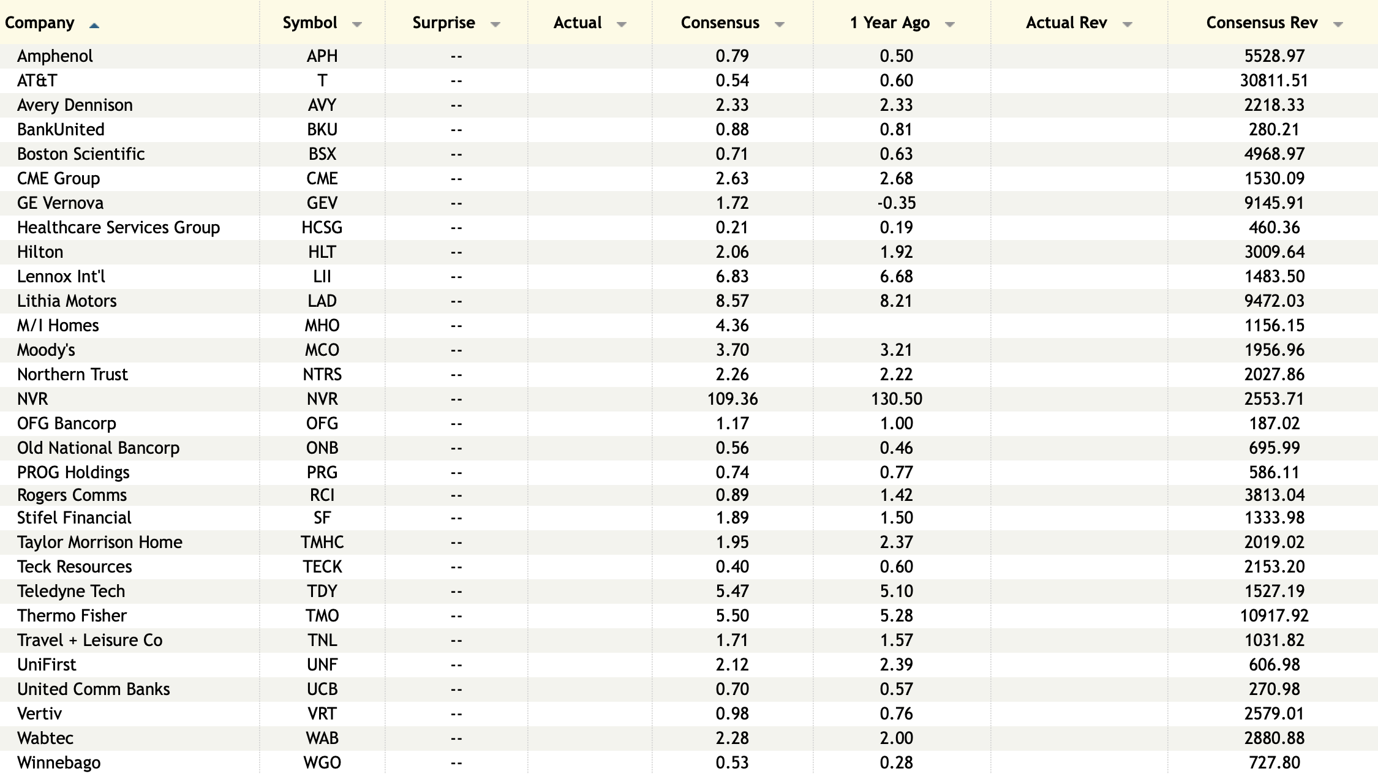Viewport: 1378px width, 774px height.
Task: Sort by the Company header label
Action: (40, 23)
